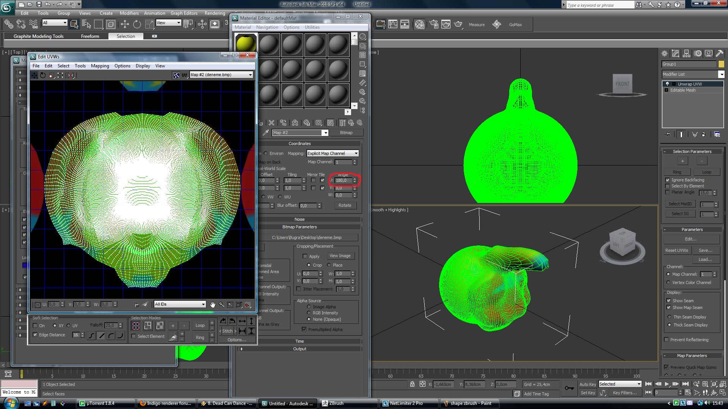Select Zoom magnifier tool in Edit UVWs
This screenshot has height=409, width=728.
point(221,304)
